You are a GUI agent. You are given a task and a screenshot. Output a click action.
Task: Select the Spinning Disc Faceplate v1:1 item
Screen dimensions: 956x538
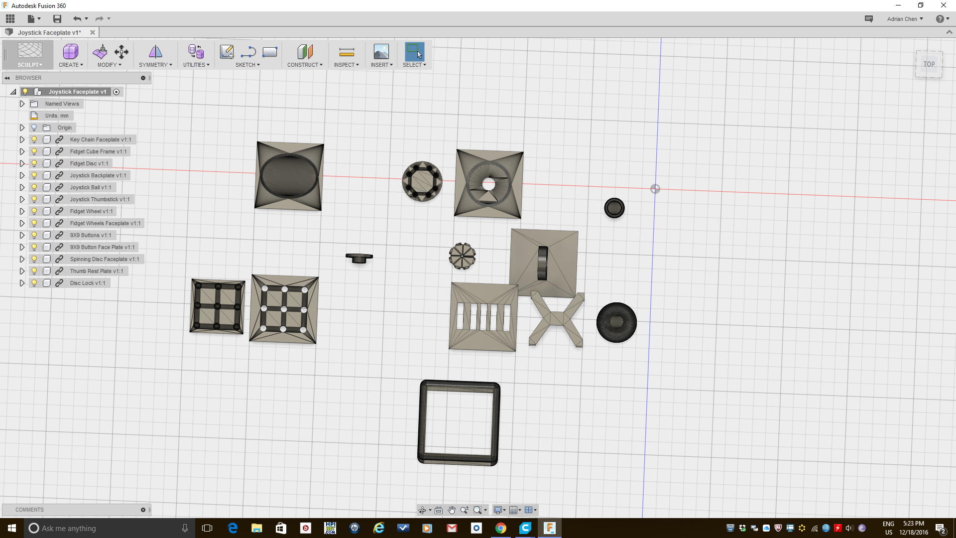tap(104, 259)
